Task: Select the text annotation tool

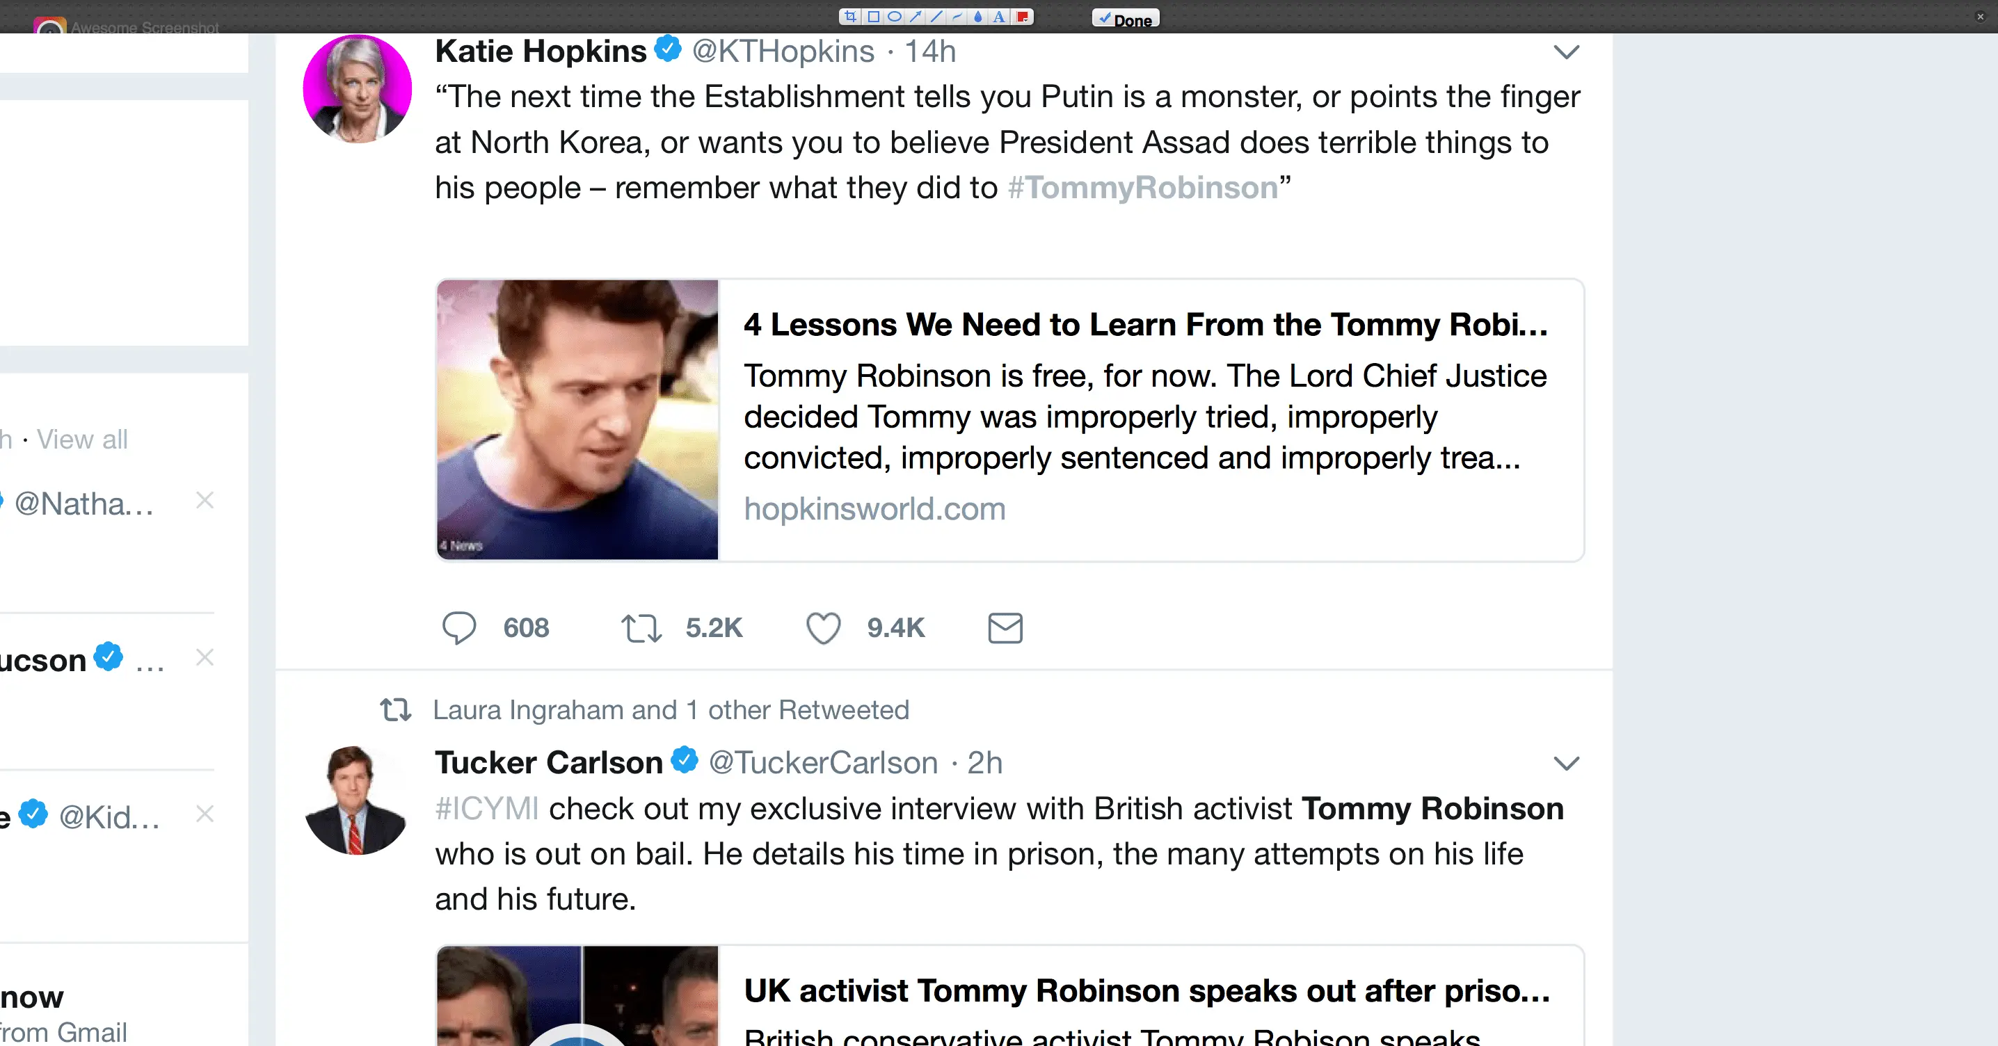Action: coord(999,16)
